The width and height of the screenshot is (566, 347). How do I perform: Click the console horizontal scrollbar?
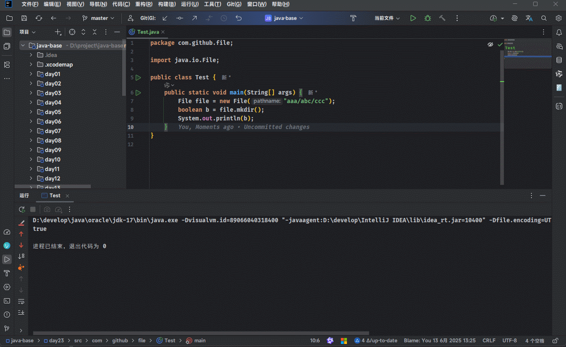click(x=201, y=333)
